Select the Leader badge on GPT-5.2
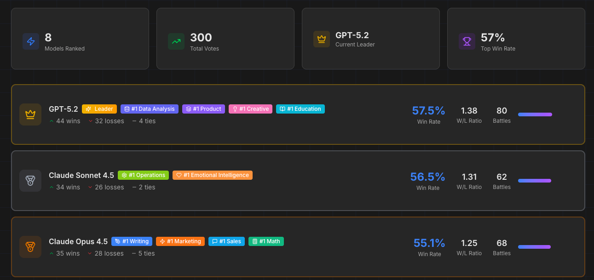 pos(99,109)
